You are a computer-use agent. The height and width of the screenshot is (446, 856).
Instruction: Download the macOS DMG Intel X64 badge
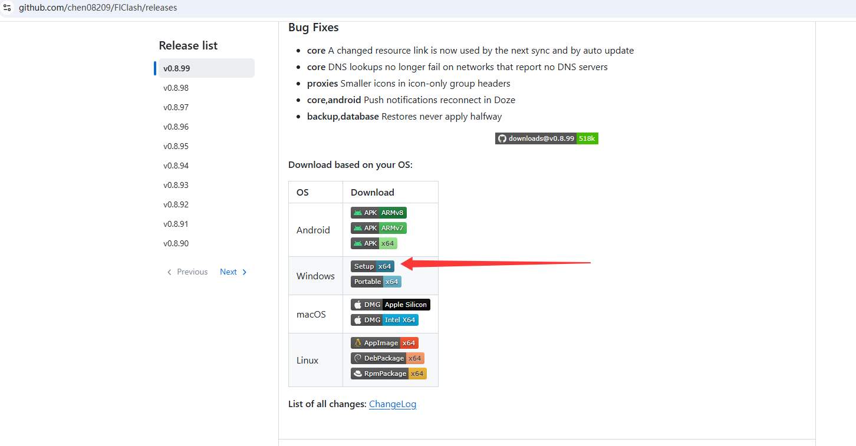click(x=384, y=320)
